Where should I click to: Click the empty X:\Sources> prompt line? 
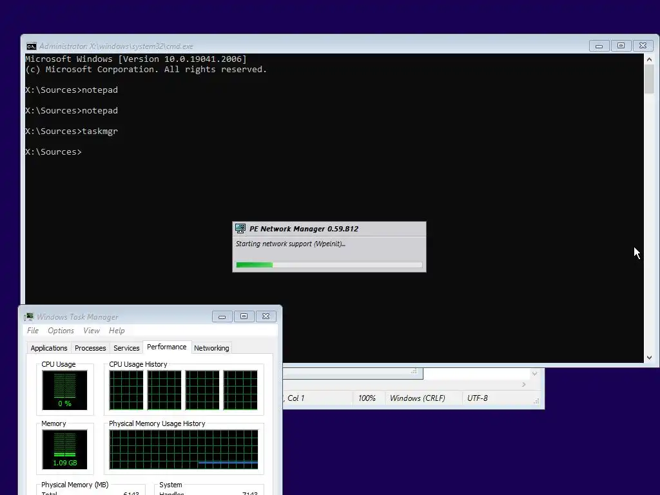pos(53,152)
